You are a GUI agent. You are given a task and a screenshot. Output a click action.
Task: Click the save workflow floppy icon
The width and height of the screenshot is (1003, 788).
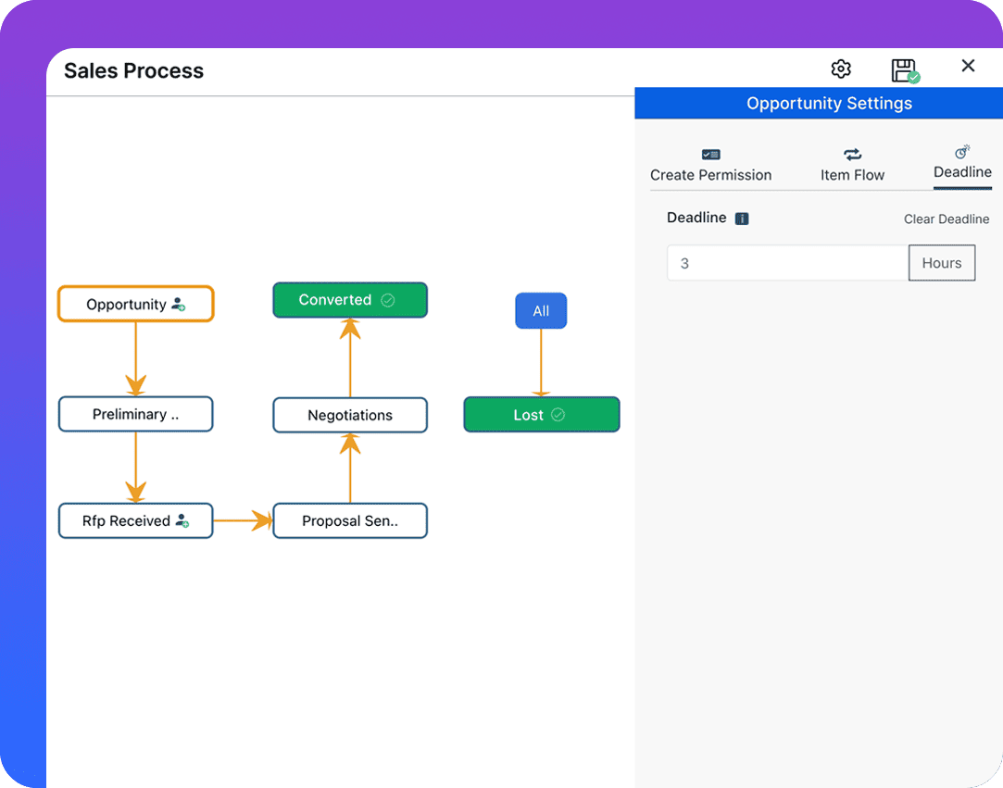[905, 70]
